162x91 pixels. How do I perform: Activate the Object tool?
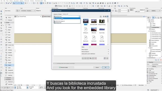coord(9,65)
